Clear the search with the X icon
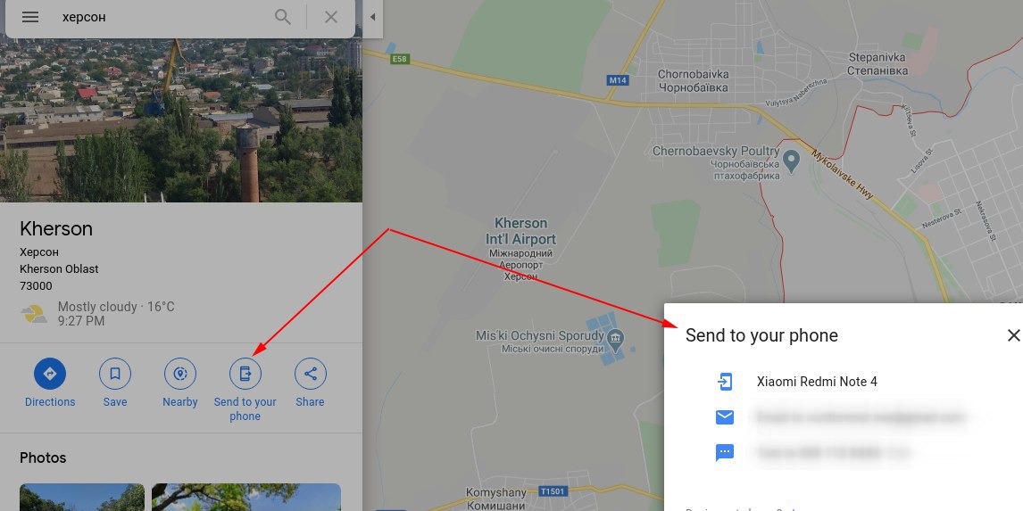 click(331, 17)
